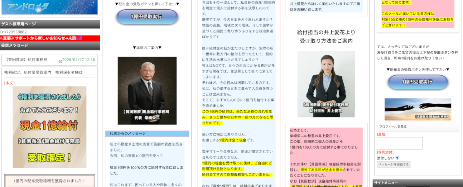This screenshot has width=463, height=187.
Task: Click timestamp 2026/04/27 12:36
Action: coord(79,60)
